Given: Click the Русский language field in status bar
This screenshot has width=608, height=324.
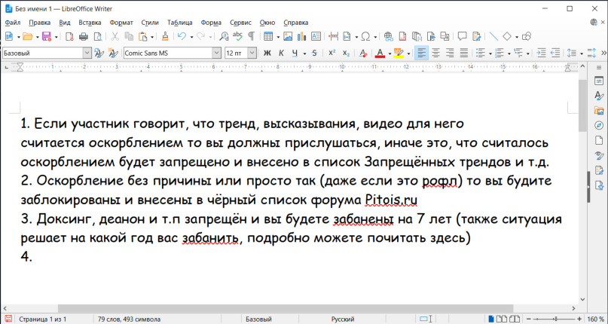Looking at the screenshot, I should pos(343,319).
